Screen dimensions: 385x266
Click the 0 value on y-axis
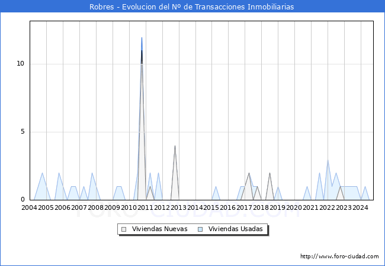pyautogui.click(x=23, y=200)
